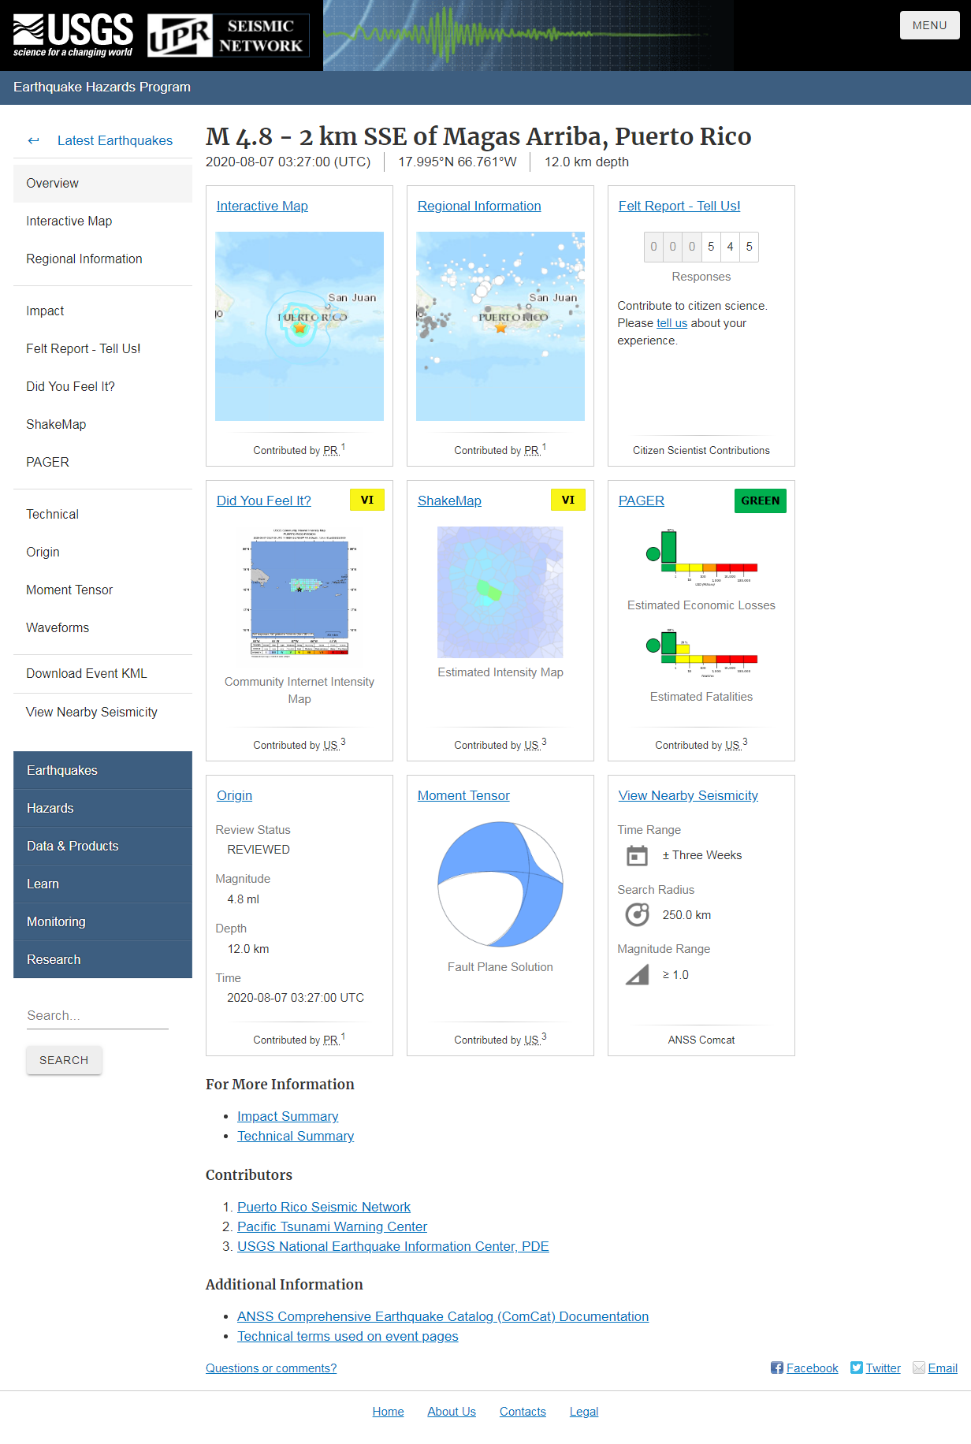Open Did You Feel It? sidebar item
This screenshot has width=971, height=1444.
[102, 386]
